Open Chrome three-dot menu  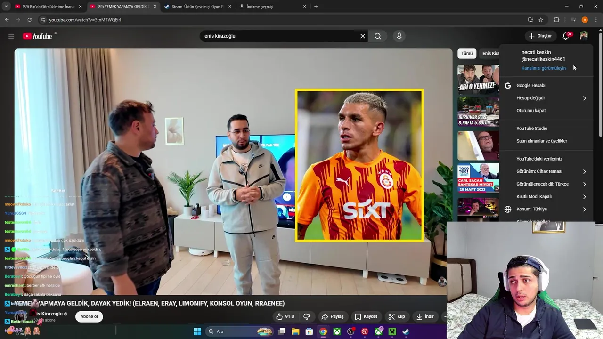coord(596,20)
